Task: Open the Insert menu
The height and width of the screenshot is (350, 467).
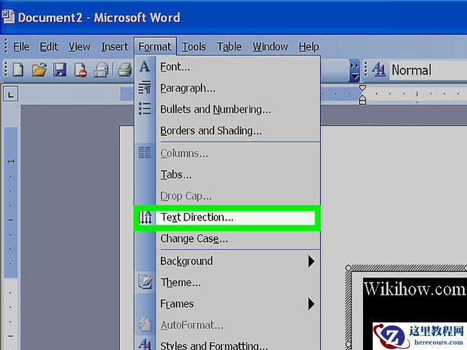Action: coord(115,47)
